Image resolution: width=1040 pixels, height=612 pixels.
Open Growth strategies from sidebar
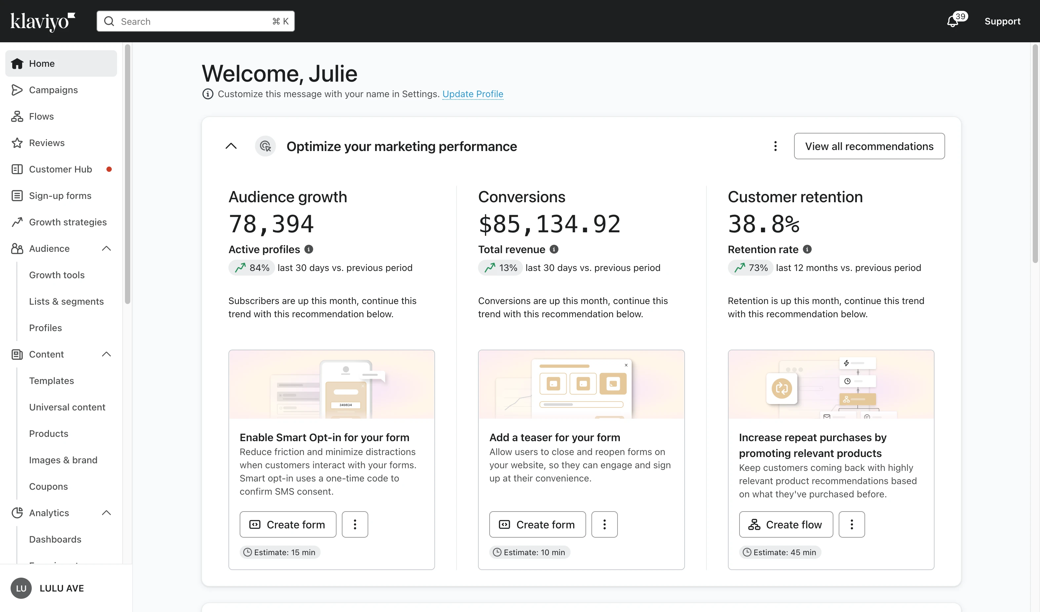(x=61, y=222)
